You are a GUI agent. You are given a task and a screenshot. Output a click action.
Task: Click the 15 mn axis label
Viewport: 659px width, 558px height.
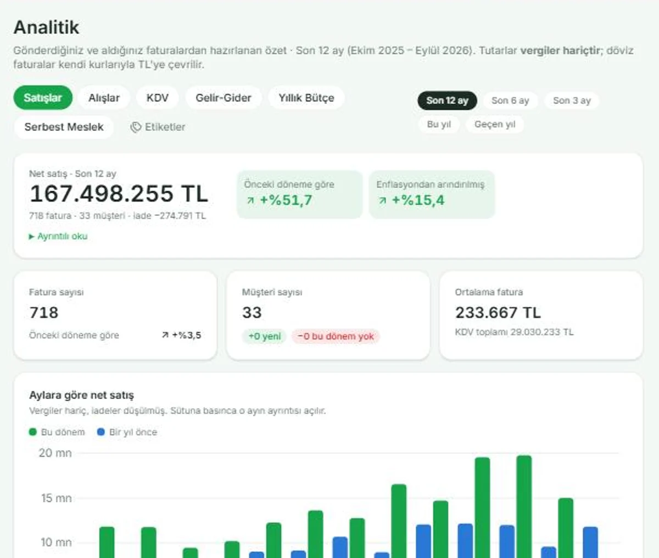pos(56,498)
